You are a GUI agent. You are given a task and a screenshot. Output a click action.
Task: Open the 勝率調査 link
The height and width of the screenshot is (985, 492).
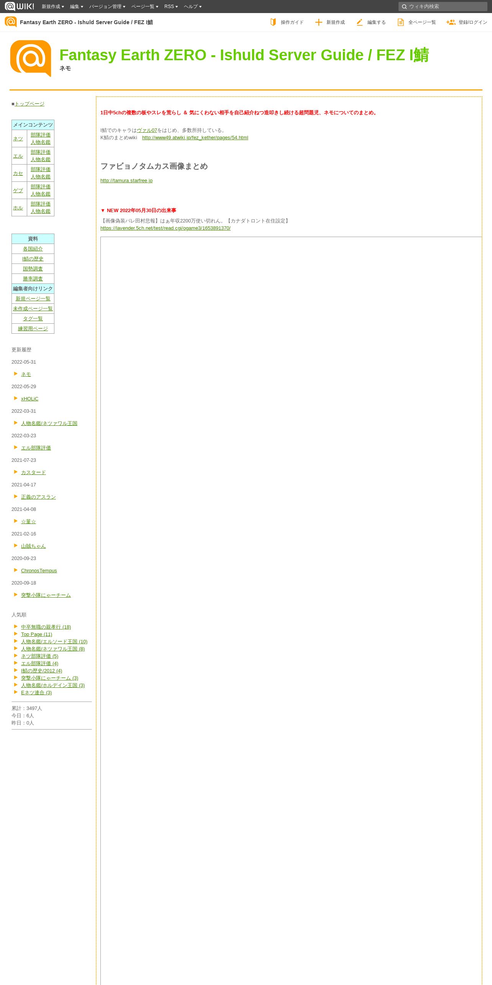[33, 278]
